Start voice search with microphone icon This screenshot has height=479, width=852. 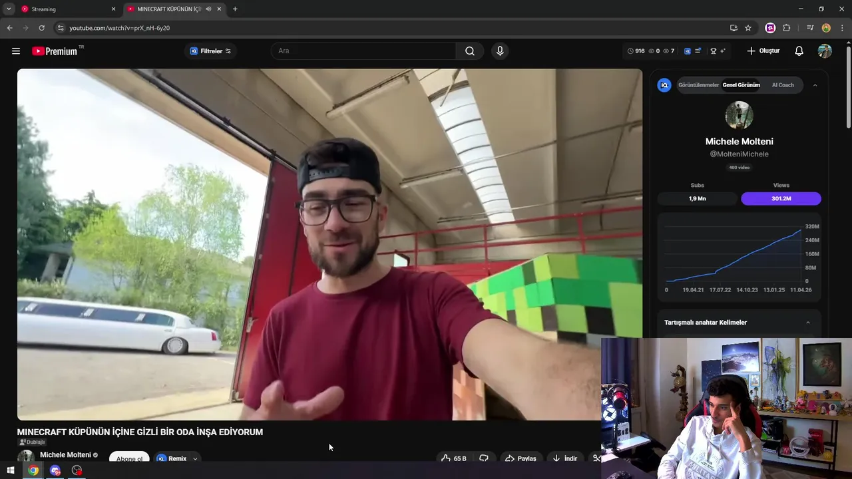click(x=500, y=51)
